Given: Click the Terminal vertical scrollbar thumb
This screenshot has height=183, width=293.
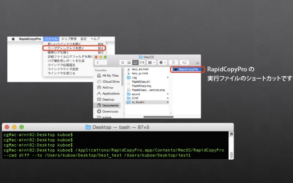Looking at the screenshot, I should coord(231,155).
